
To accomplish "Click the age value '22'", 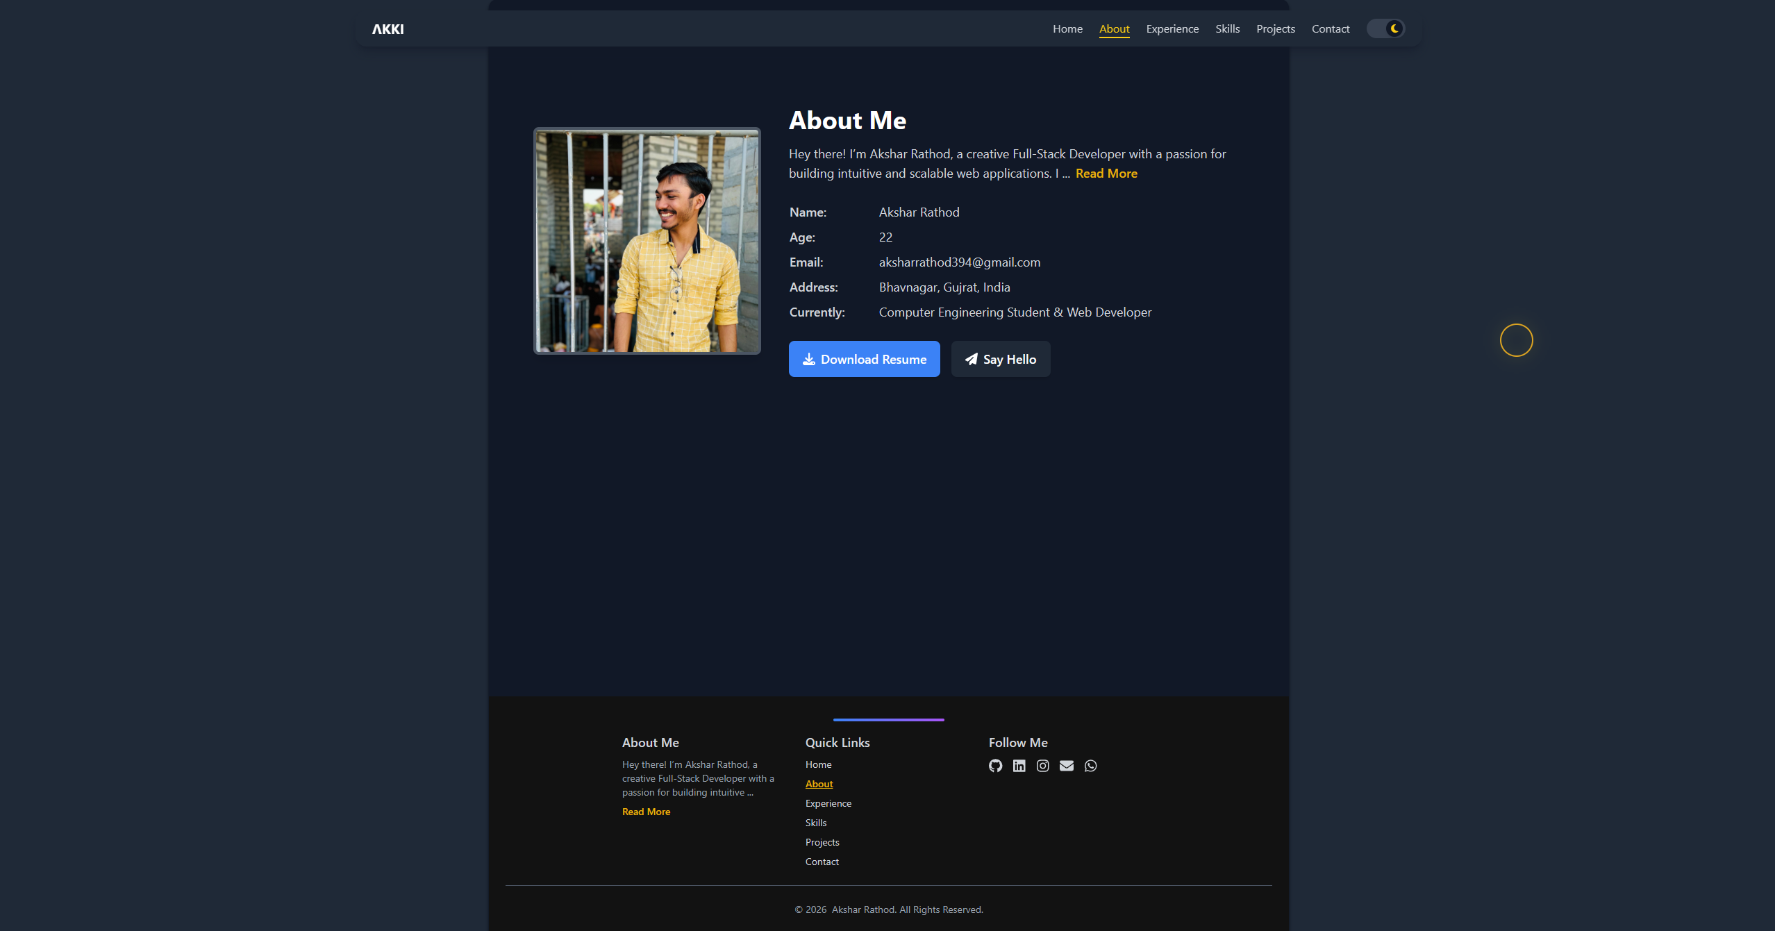I will pos(885,237).
